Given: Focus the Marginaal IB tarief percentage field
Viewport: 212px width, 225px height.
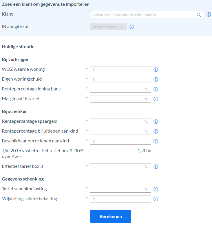Looking at the screenshot, I should [120, 99].
